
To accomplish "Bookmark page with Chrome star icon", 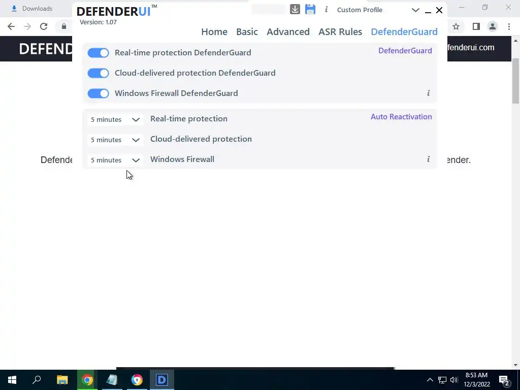I will pos(456,26).
